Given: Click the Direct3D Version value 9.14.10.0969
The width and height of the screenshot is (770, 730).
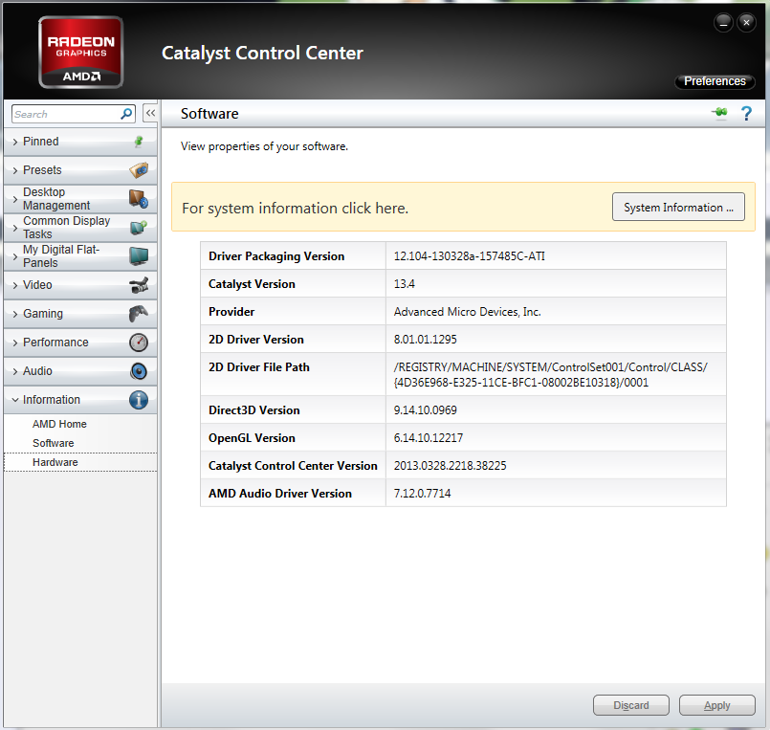Looking at the screenshot, I should point(426,410).
